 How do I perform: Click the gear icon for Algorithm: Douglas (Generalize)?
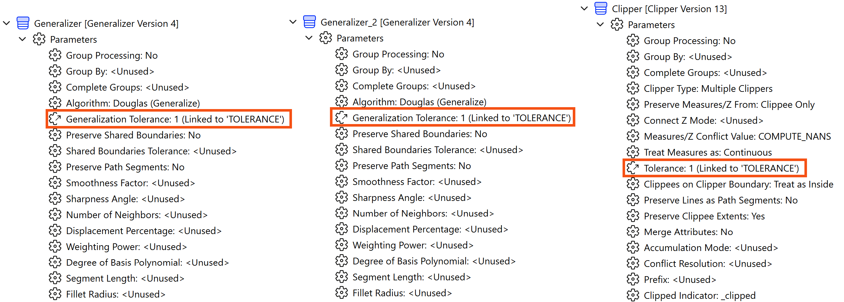(55, 103)
